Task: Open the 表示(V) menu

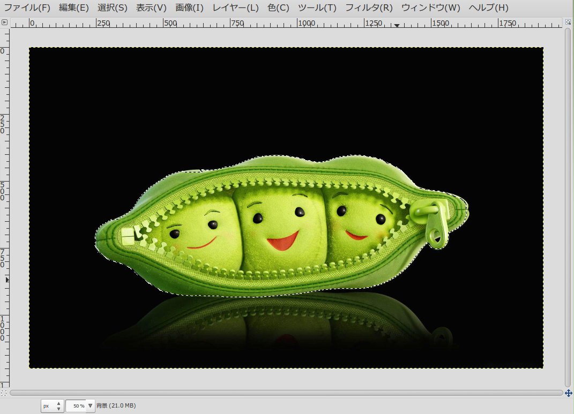Action: 151,7
